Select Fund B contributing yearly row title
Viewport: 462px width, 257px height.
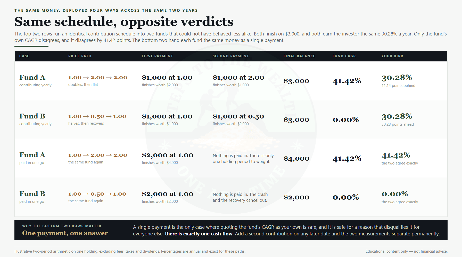32,116
